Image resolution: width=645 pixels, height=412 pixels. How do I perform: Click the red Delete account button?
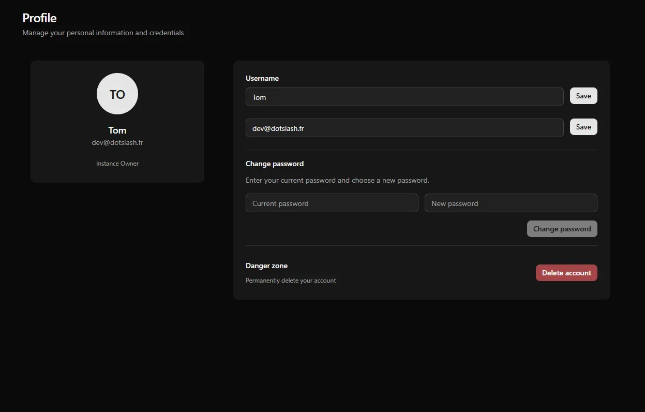tap(566, 273)
